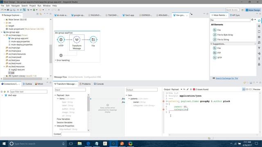Click the palette settings gear icon

(252, 20)
